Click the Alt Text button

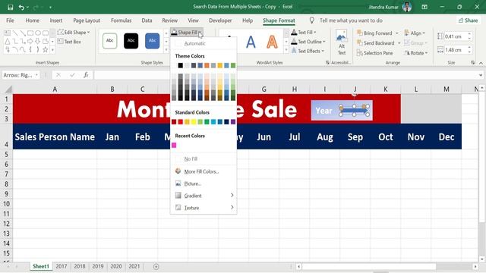(341, 42)
